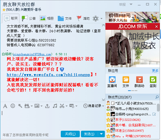Click the 更多 link in group apps

[155, 71]
